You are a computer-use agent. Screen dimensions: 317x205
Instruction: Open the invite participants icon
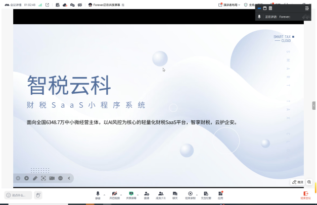(147, 195)
